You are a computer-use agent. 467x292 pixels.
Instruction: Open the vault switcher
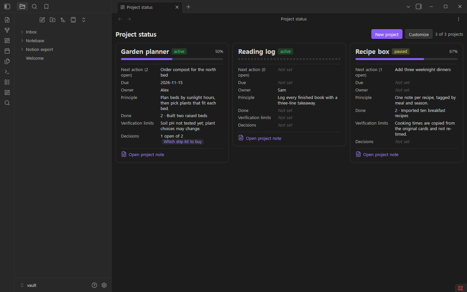(29, 285)
